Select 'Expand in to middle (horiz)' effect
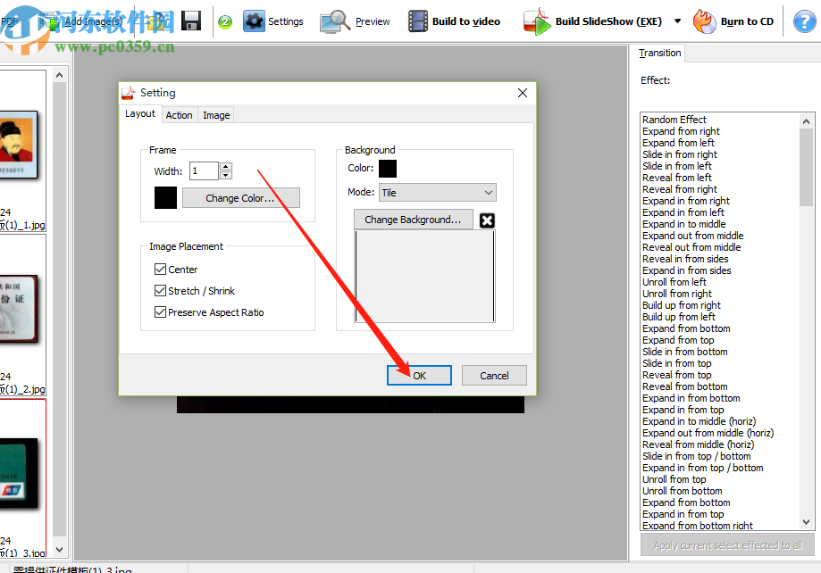The width and height of the screenshot is (821, 573). pyautogui.click(x=699, y=421)
